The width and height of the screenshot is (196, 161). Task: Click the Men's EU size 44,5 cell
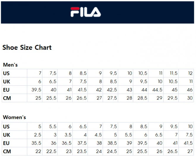coord(157,90)
